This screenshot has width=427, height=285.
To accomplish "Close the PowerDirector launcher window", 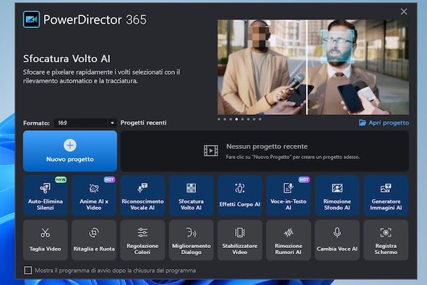I will (x=404, y=11).
